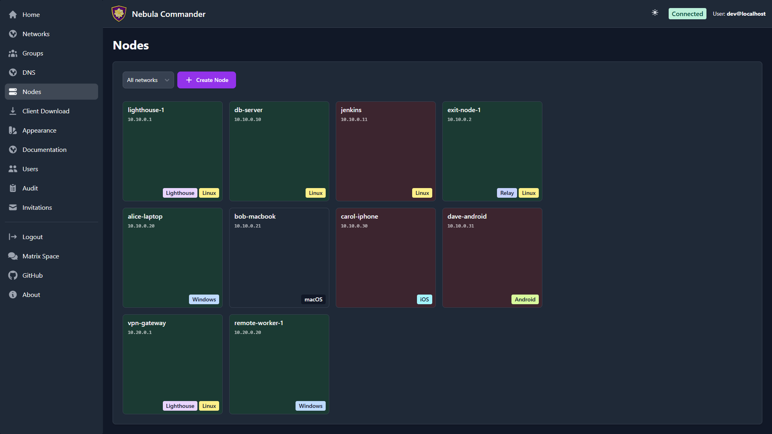Select the exit-node-1 title

(x=464, y=110)
